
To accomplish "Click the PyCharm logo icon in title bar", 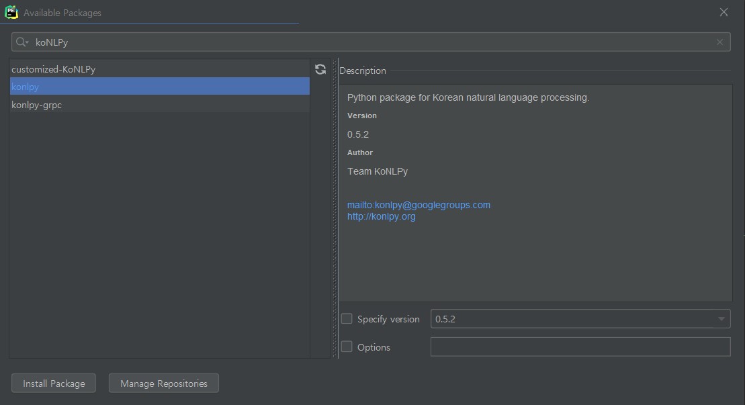I will [x=11, y=12].
